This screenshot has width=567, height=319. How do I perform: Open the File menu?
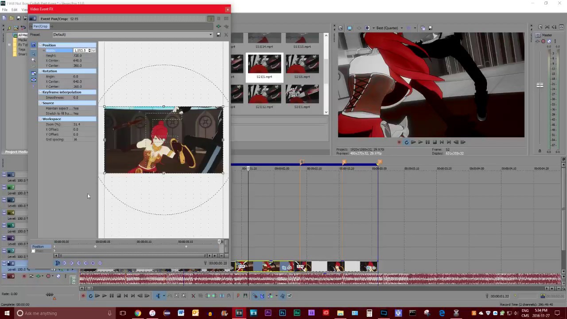4,10
